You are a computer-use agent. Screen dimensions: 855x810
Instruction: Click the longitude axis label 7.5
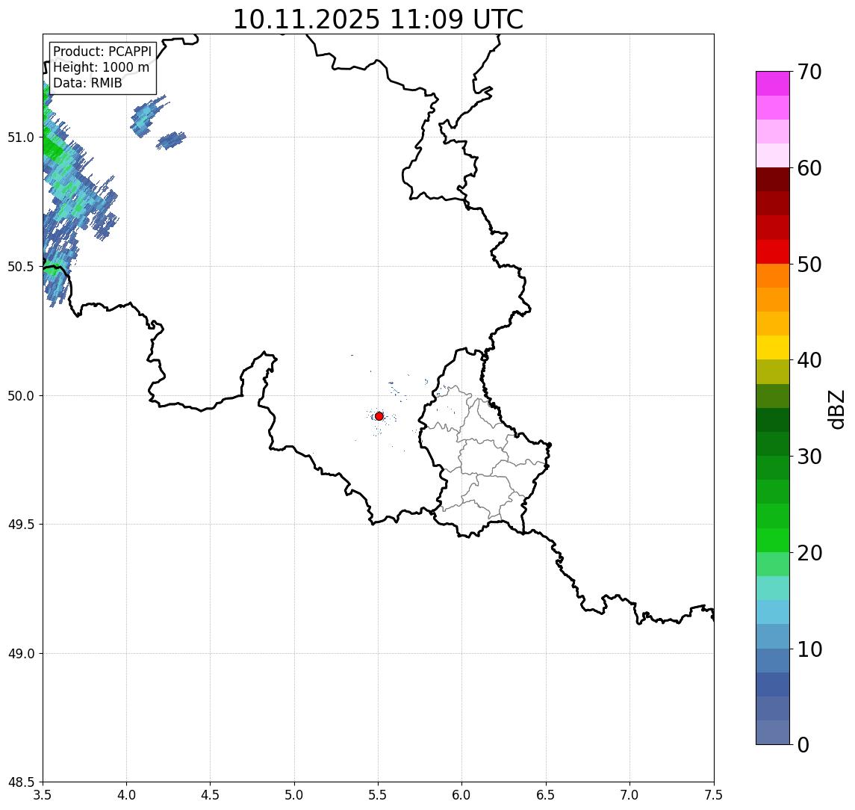click(714, 795)
